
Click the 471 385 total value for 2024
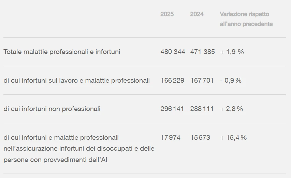(x=202, y=52)
